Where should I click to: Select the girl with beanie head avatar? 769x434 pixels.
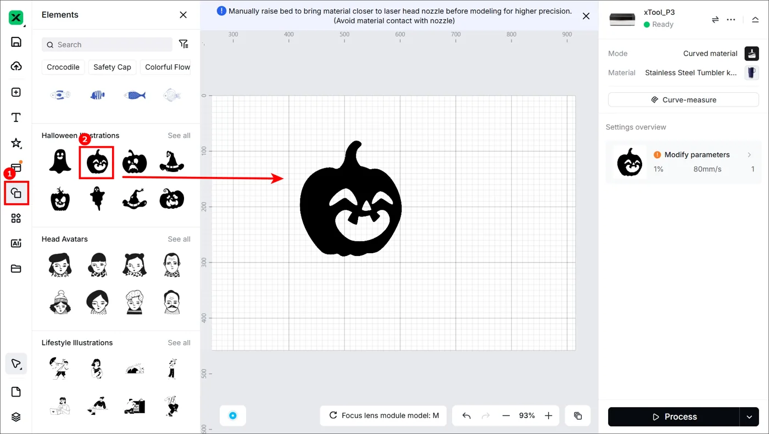pyautogui.click(x=60, y=302)
